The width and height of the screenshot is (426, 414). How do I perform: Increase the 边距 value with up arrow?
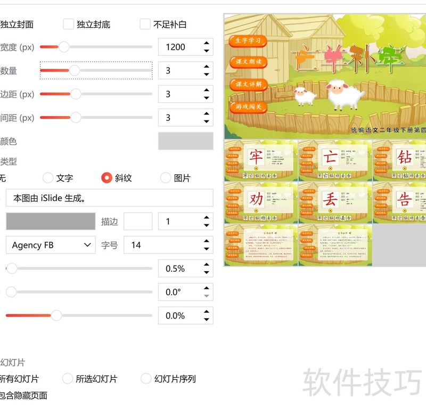click(207, 90)
